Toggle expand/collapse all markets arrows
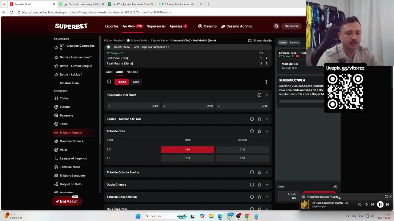Viewport: 394px width, 221px height. [x=266, y=82]
